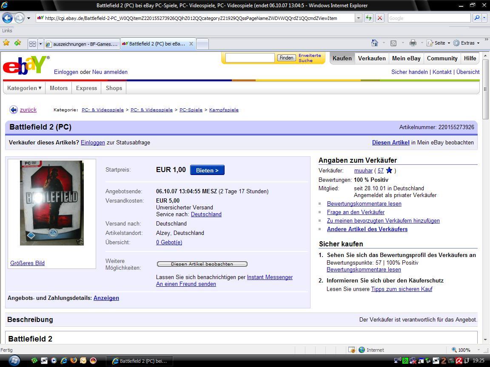The width and height of the screenshot is (490, 367).
Task: Open the Windows Start orb
Action: click(14, 361)
